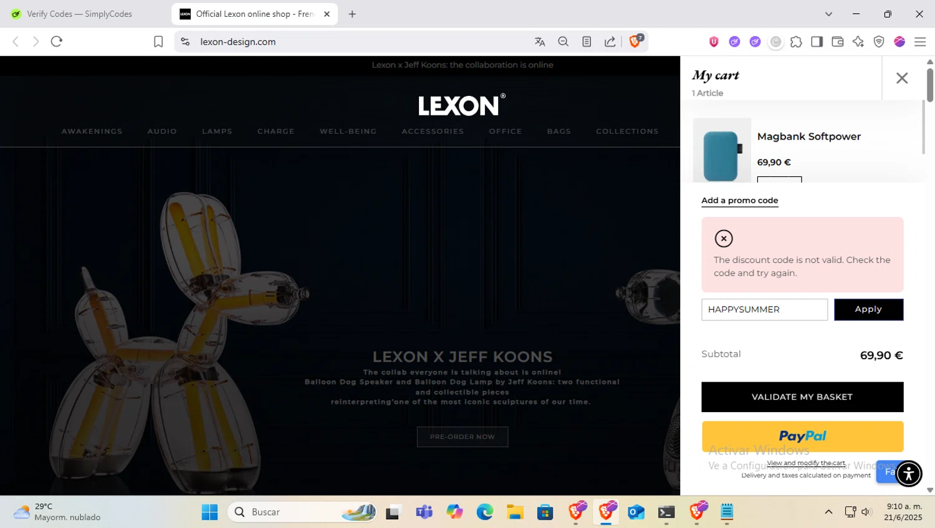Click VALIDATE MY BASKET button
Viewport: 935px width, 528px height.
tap(802, 397)
